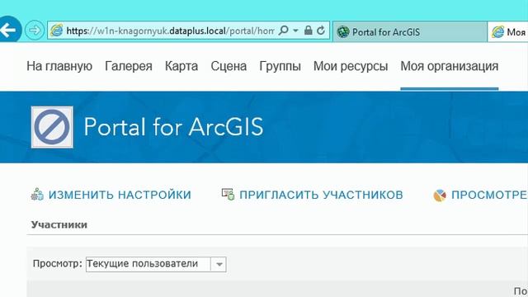Click the Пригласить участников icon
This screenshot has height=297, width=528.
coord(228,195)
